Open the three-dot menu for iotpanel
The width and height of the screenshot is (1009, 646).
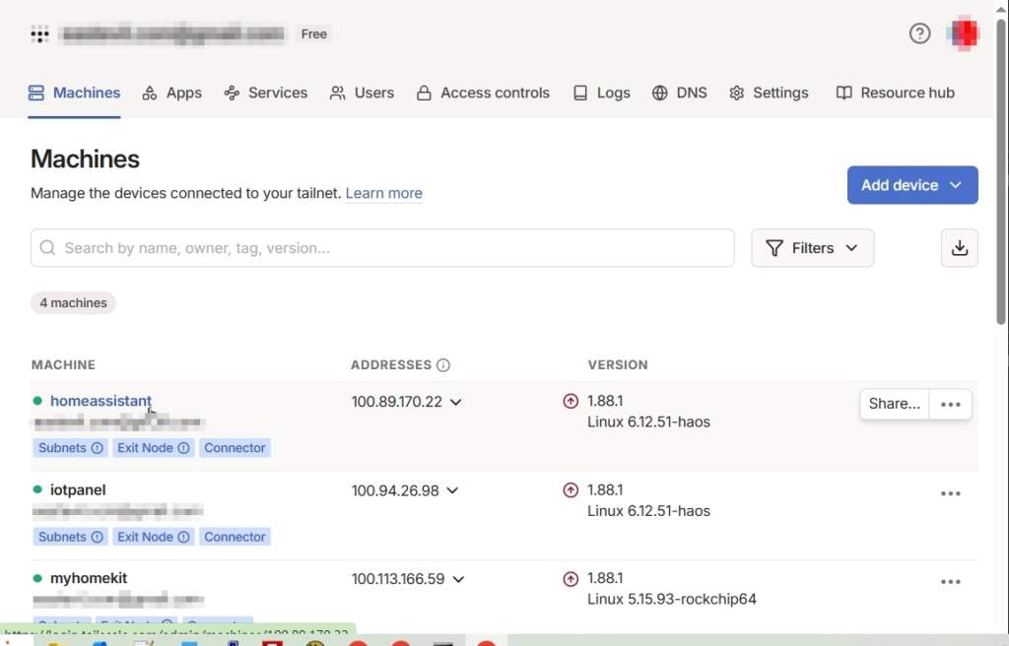(950, 493)
